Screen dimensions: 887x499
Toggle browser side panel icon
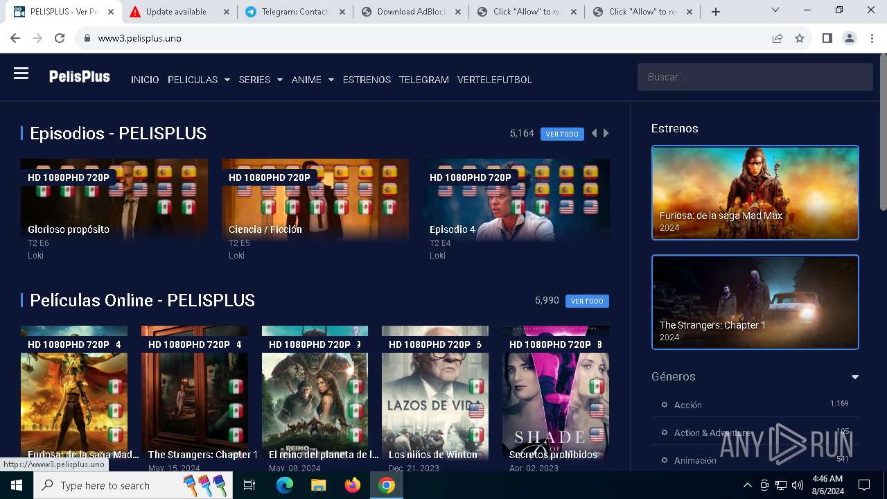(827, 38)
